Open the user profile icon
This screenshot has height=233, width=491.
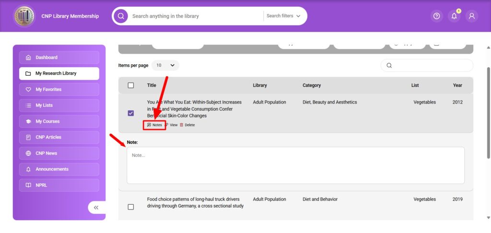click(472, 16)
